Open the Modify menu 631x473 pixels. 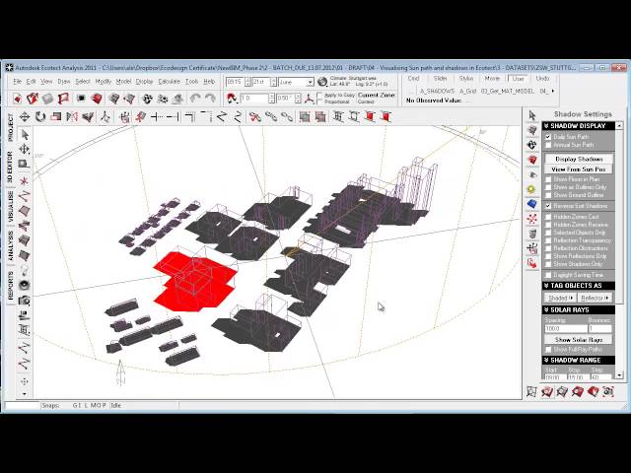[x=103, y=82]
